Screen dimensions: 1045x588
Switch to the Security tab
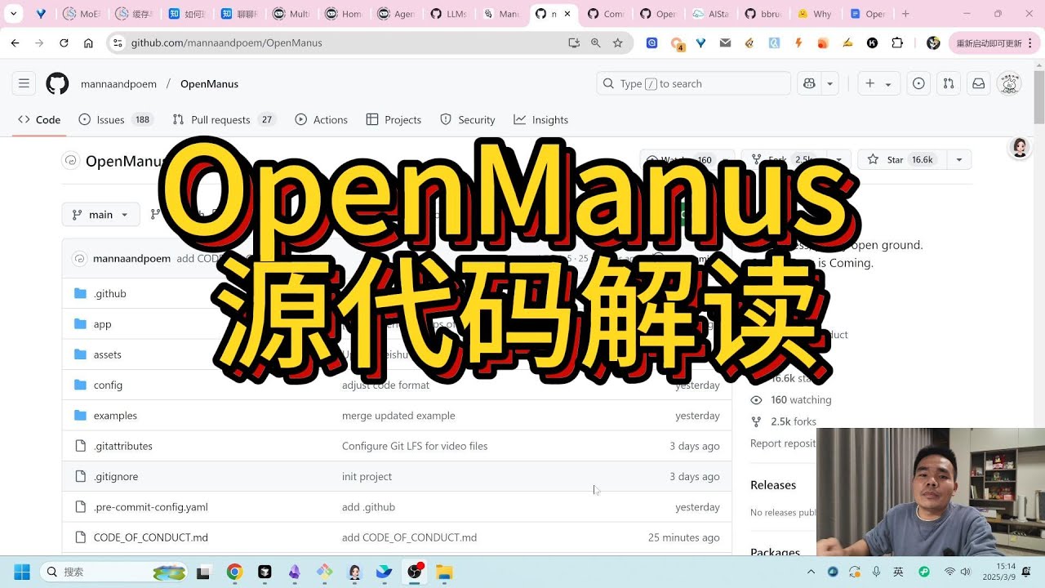[468, 119]
